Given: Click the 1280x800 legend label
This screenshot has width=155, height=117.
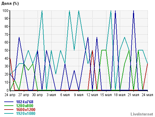Looking at the screenshot, I should click(25, 106).
